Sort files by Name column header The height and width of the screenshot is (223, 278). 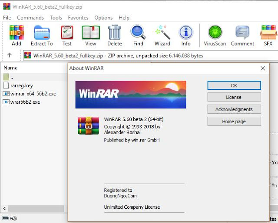[10, 68]
